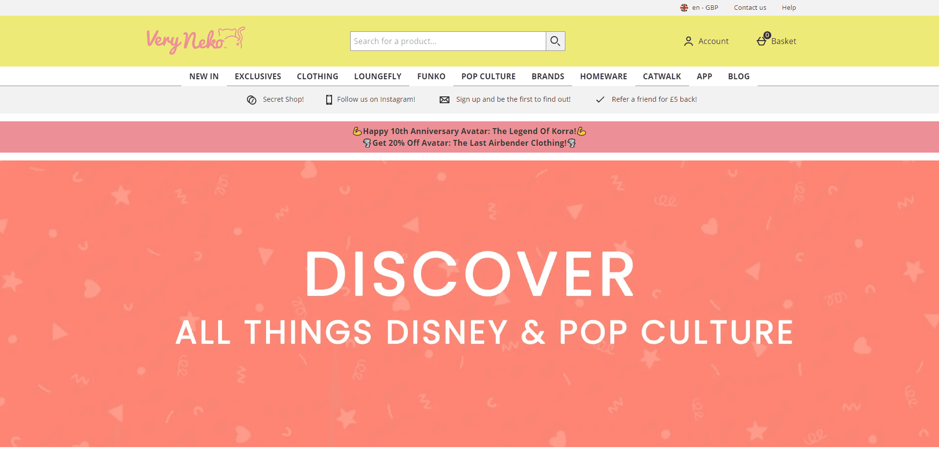Click the envelope sign-up icon
The height and width of the screenshot is (452, 939).
pos(444,100)
